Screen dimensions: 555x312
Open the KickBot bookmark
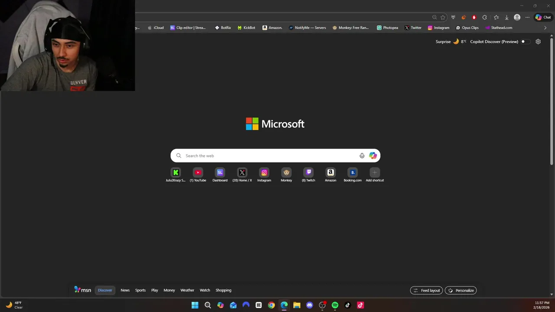tap(246, 28)
